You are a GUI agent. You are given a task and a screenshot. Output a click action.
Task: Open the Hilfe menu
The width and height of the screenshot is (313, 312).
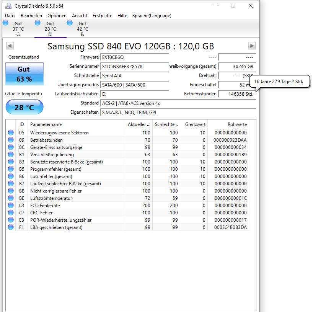122,16
